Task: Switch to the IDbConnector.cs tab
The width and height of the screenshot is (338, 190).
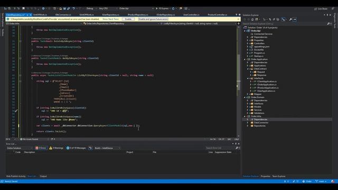Action: 63,15
